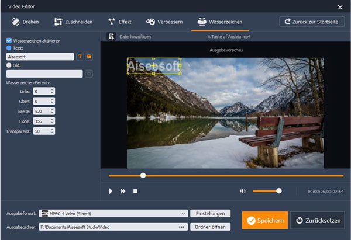Open the Effekt tab

point(120,22)
